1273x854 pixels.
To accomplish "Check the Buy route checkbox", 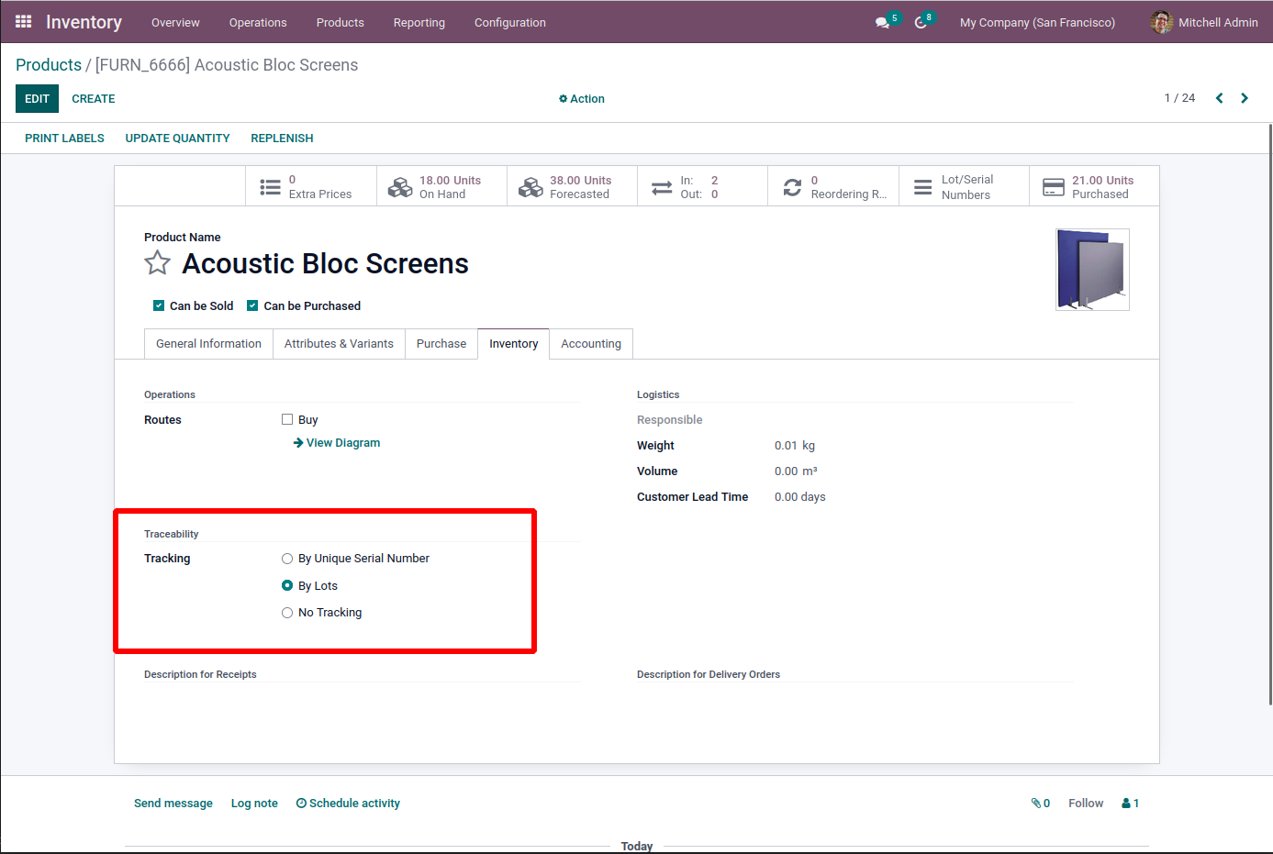I will (x=287, y=419).
